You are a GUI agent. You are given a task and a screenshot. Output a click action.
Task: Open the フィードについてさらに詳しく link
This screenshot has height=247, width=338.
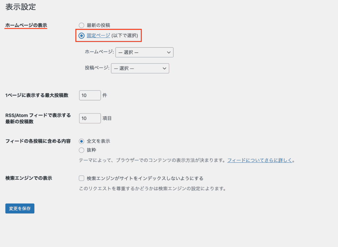tap(260, 160)
